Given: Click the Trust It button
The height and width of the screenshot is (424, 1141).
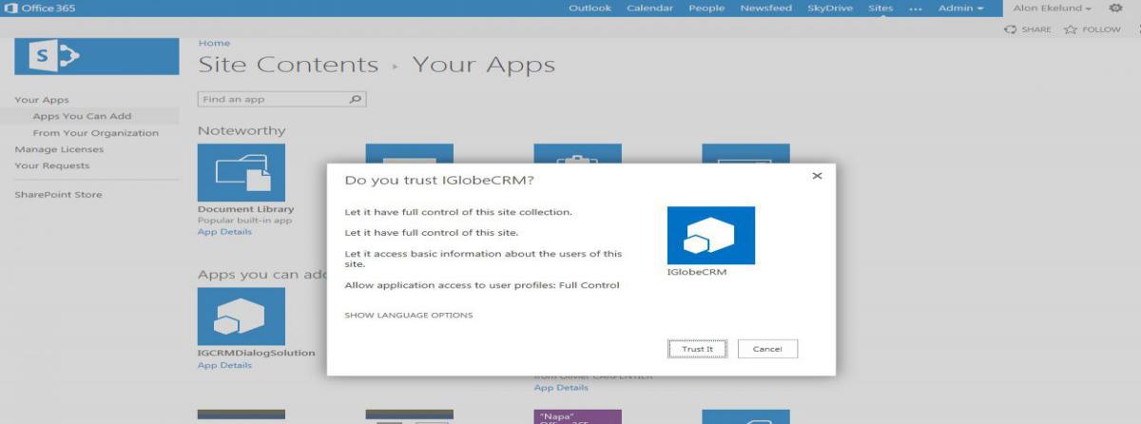Looking at the screenshot, I should click(697, 349).
